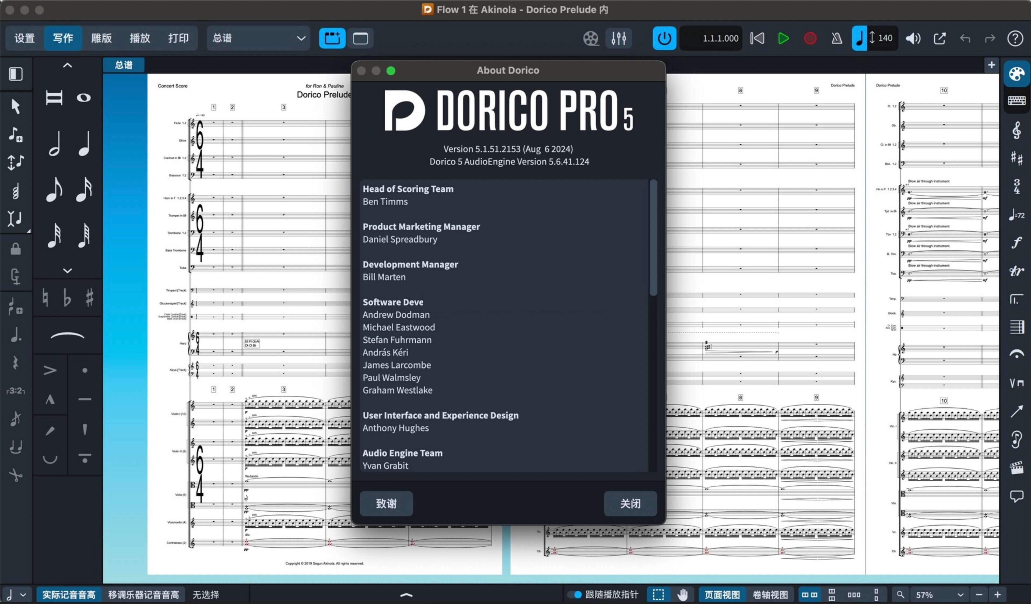Select the half note duration

(54, 144)
